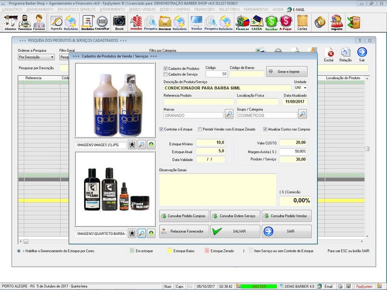The width and height of the screenshot is (387, 290).
Task: Click the Valor CUSTO input field
Action: (x=293, y=143)
